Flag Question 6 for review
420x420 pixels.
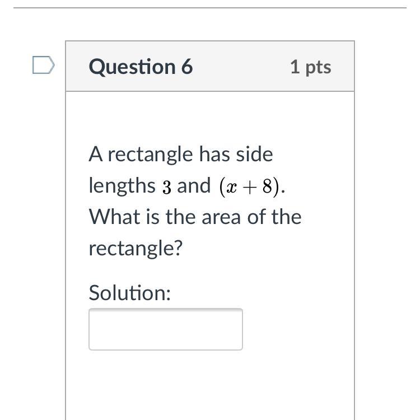(x=43, y=66)
